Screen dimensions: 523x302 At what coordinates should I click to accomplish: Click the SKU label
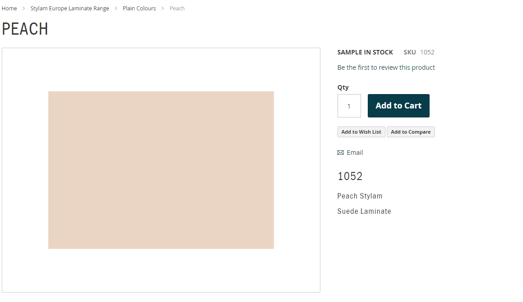pos(410,52)
